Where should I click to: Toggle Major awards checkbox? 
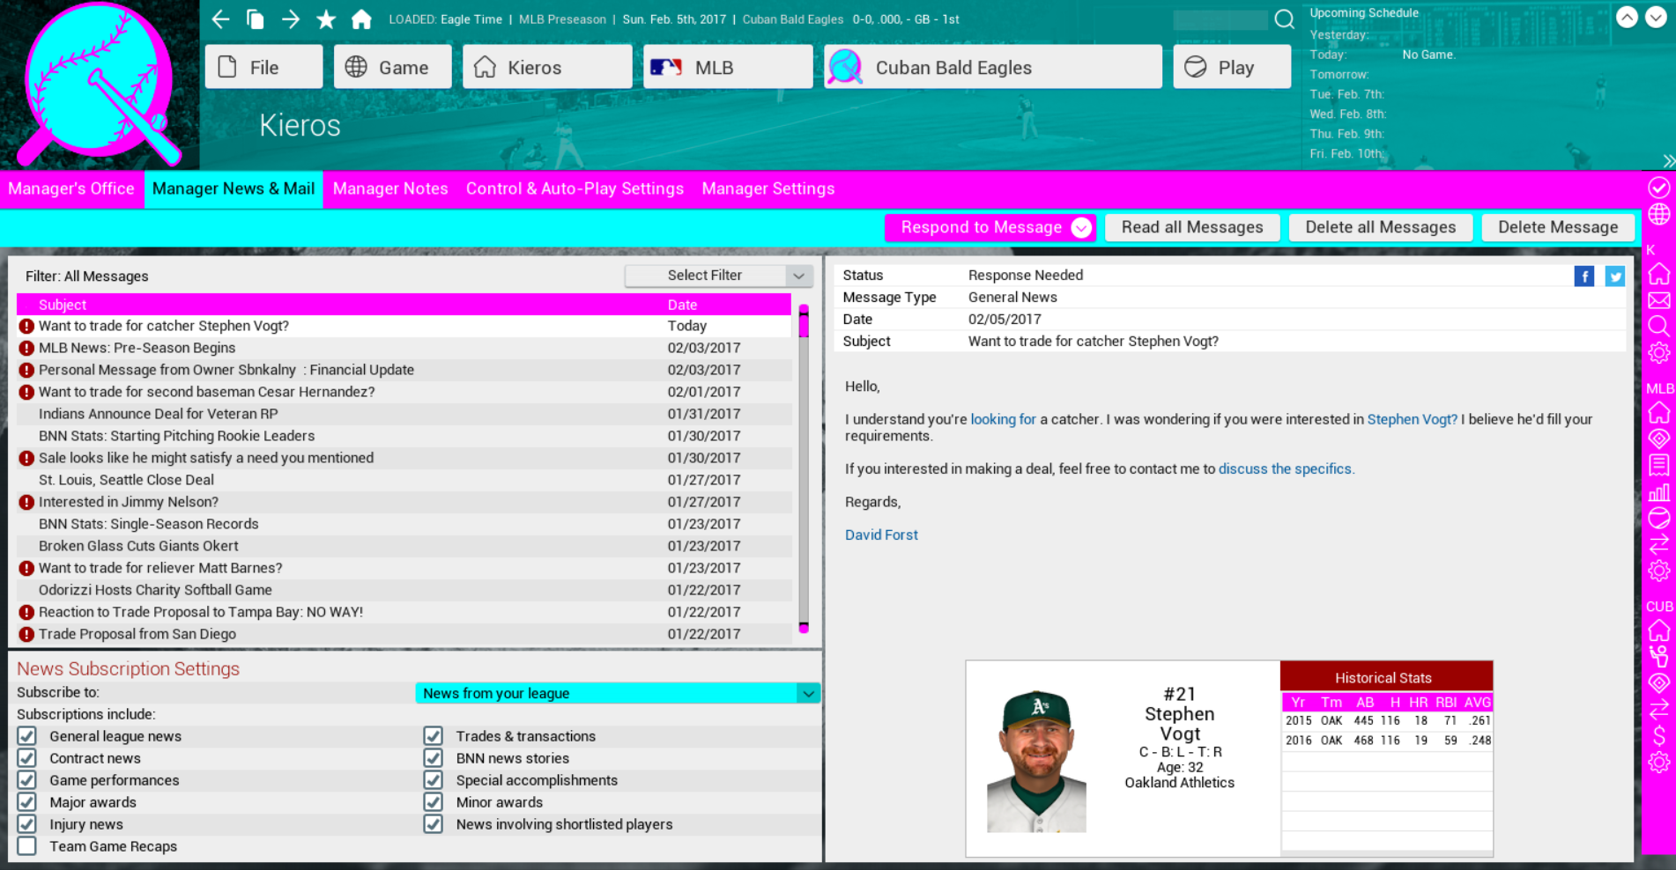27,802
